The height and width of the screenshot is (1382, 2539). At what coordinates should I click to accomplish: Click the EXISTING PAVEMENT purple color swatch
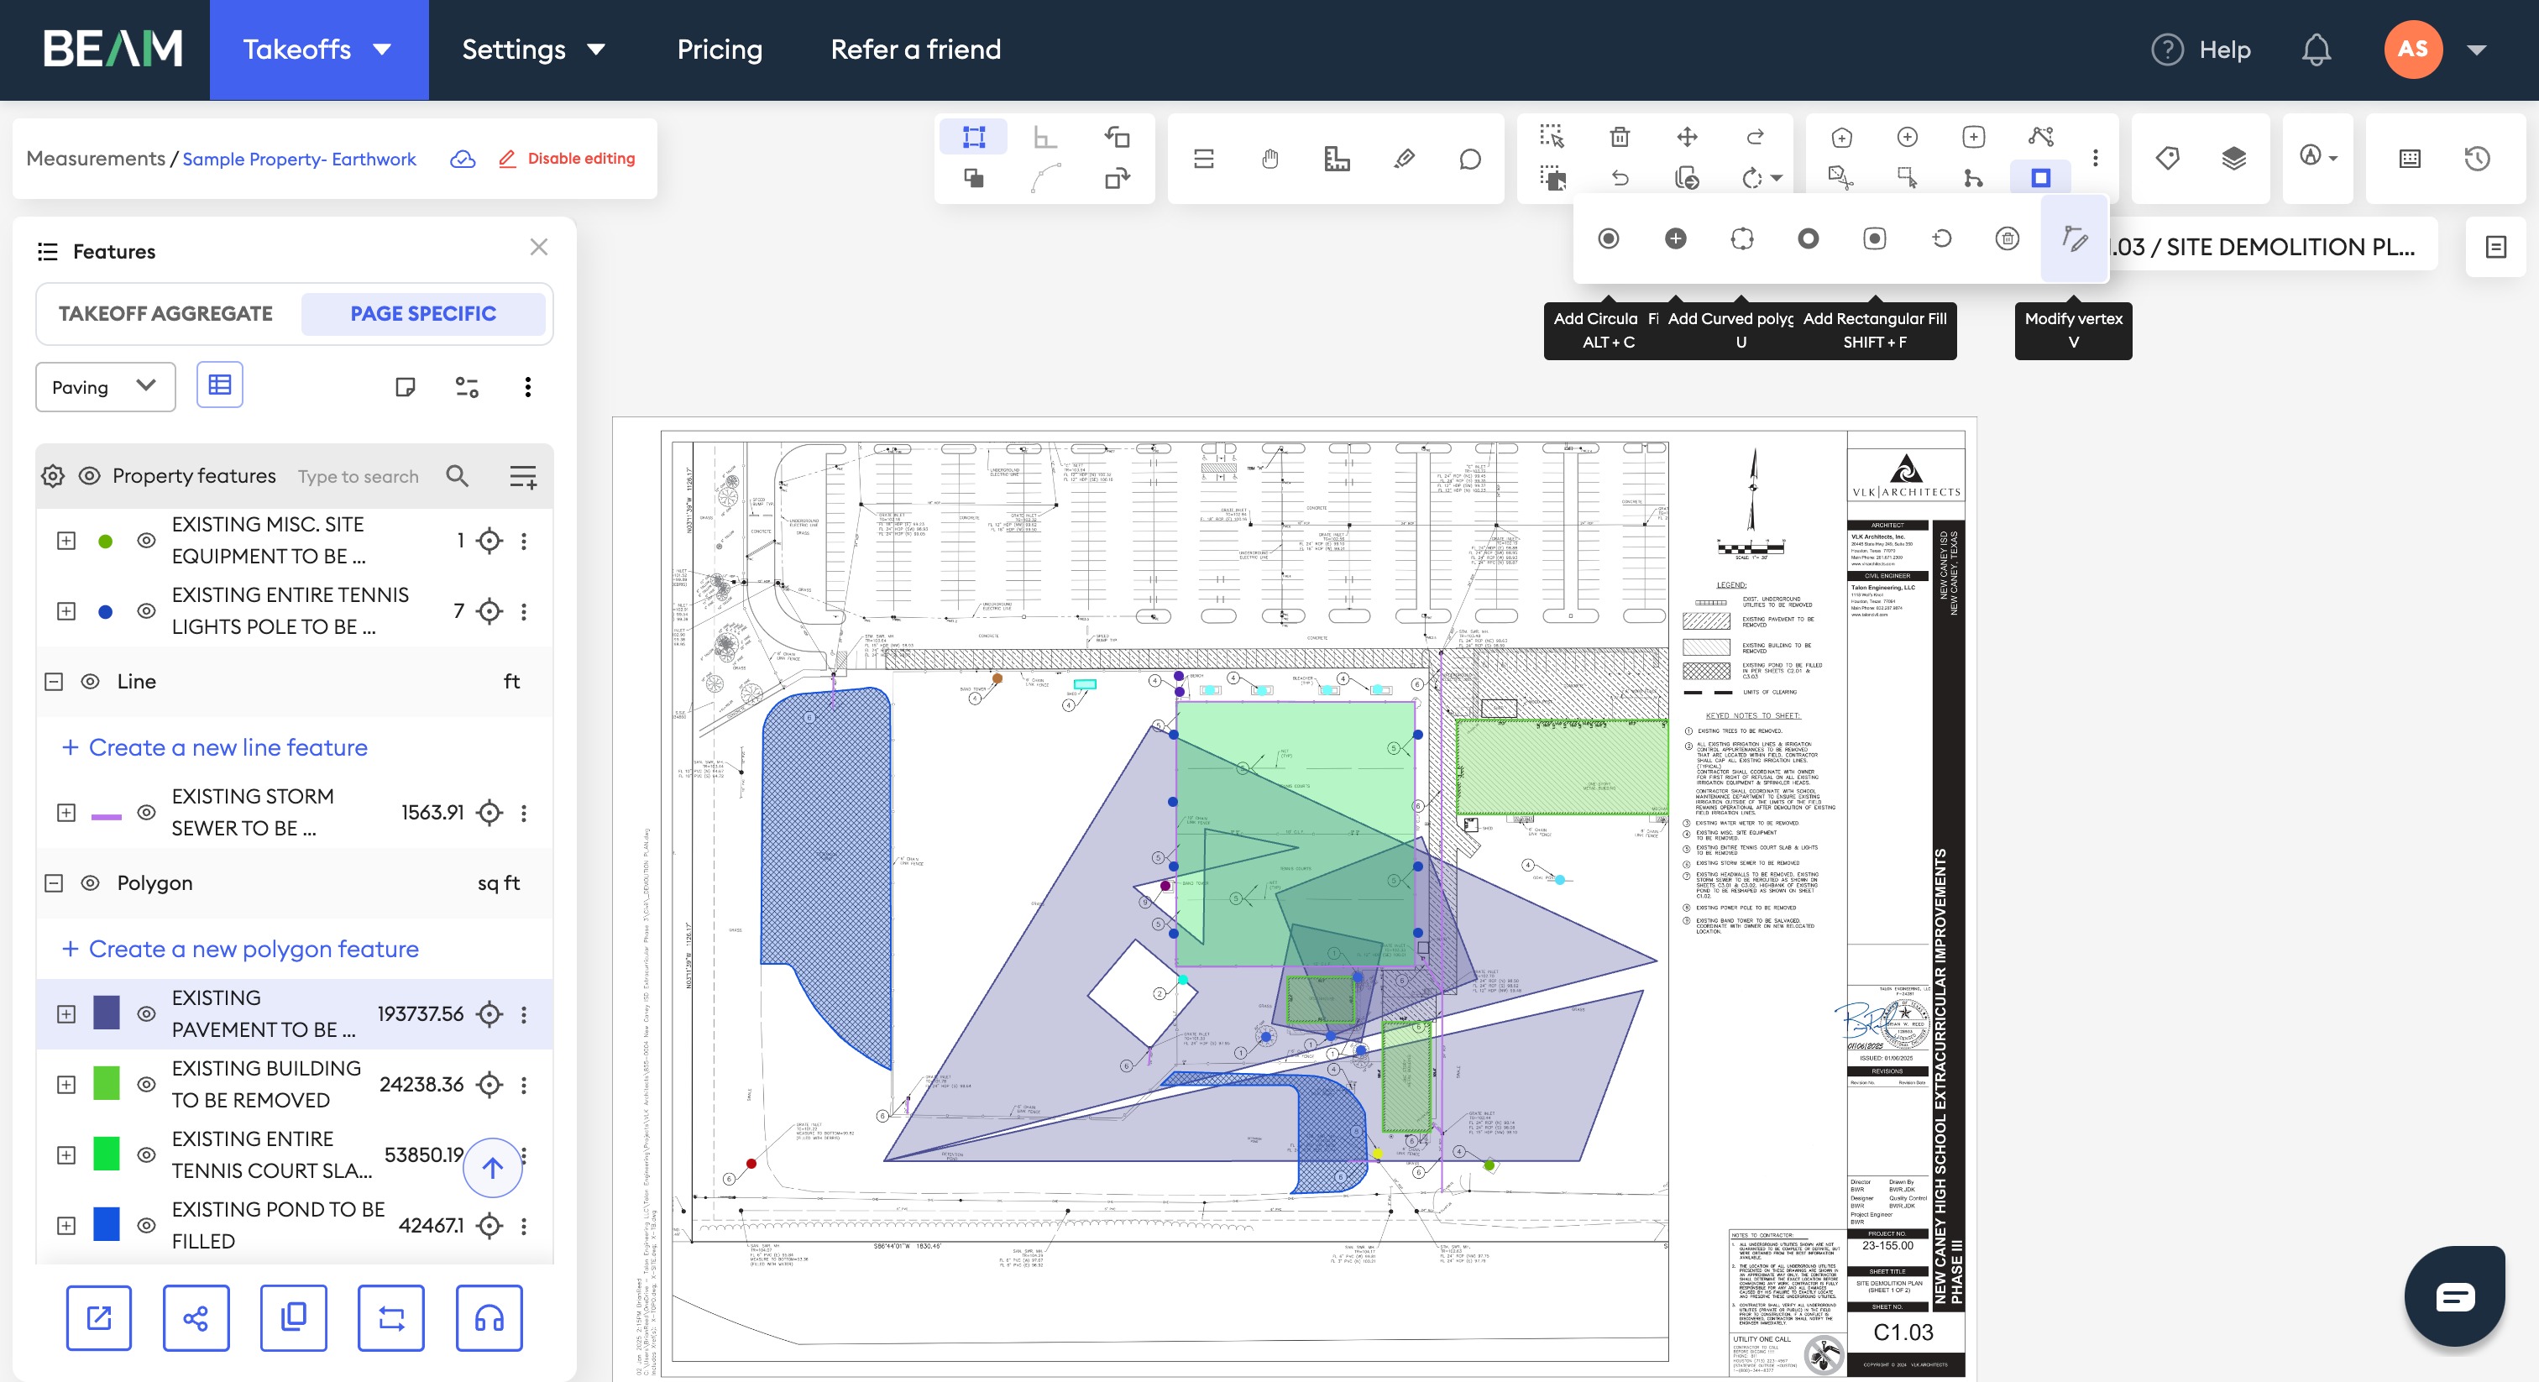[106, 1013]
